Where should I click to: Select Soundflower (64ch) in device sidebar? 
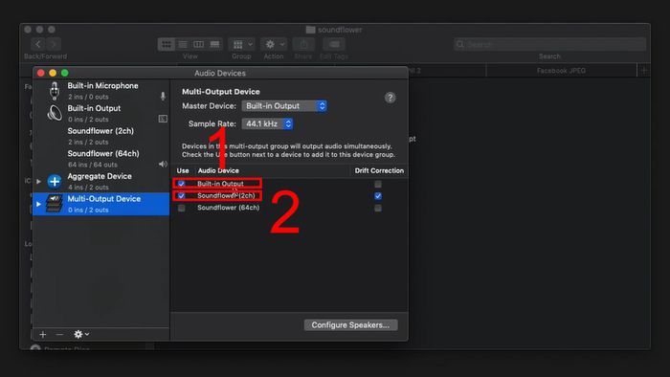101,159
